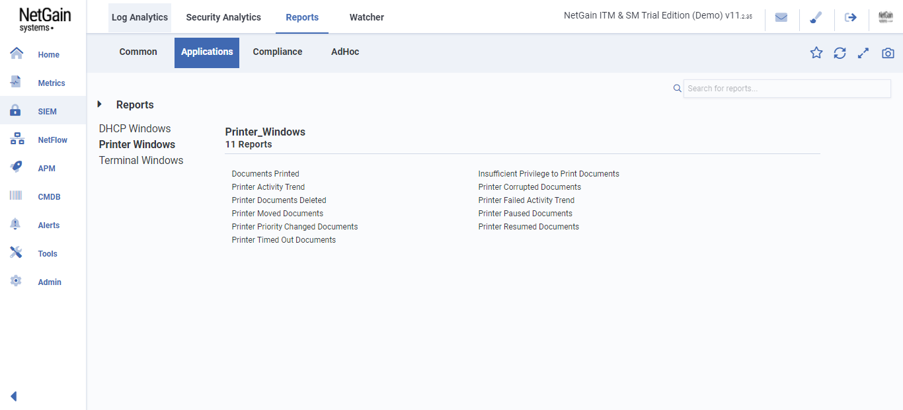The width and height of the screenshot is (903, 410).
Task: Click the Reports heading text
Action: pyautogui.click(x=135, y=104)
